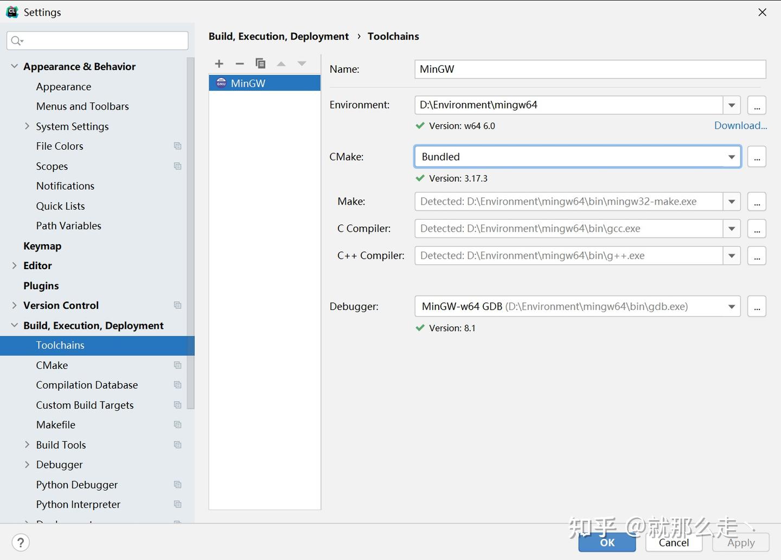Screen dimensions: 781x560
Task: Add a new toolchain with the plus icon
Action: click(219, 63)
